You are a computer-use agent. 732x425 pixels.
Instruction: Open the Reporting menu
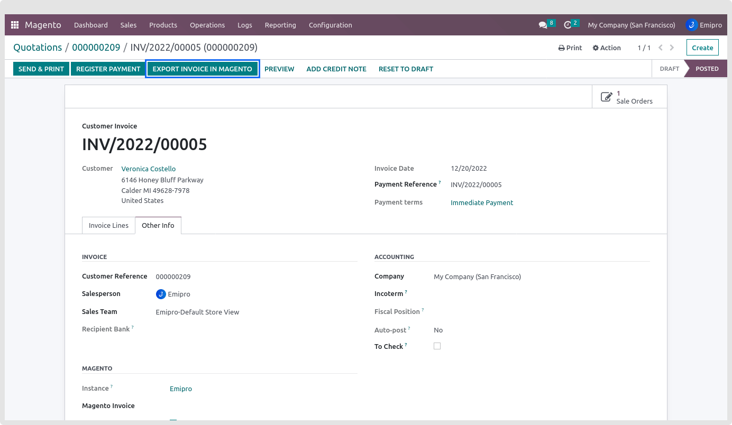280,25
